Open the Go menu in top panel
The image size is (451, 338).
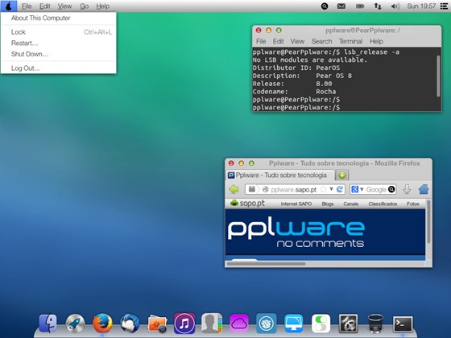(84, 6)
